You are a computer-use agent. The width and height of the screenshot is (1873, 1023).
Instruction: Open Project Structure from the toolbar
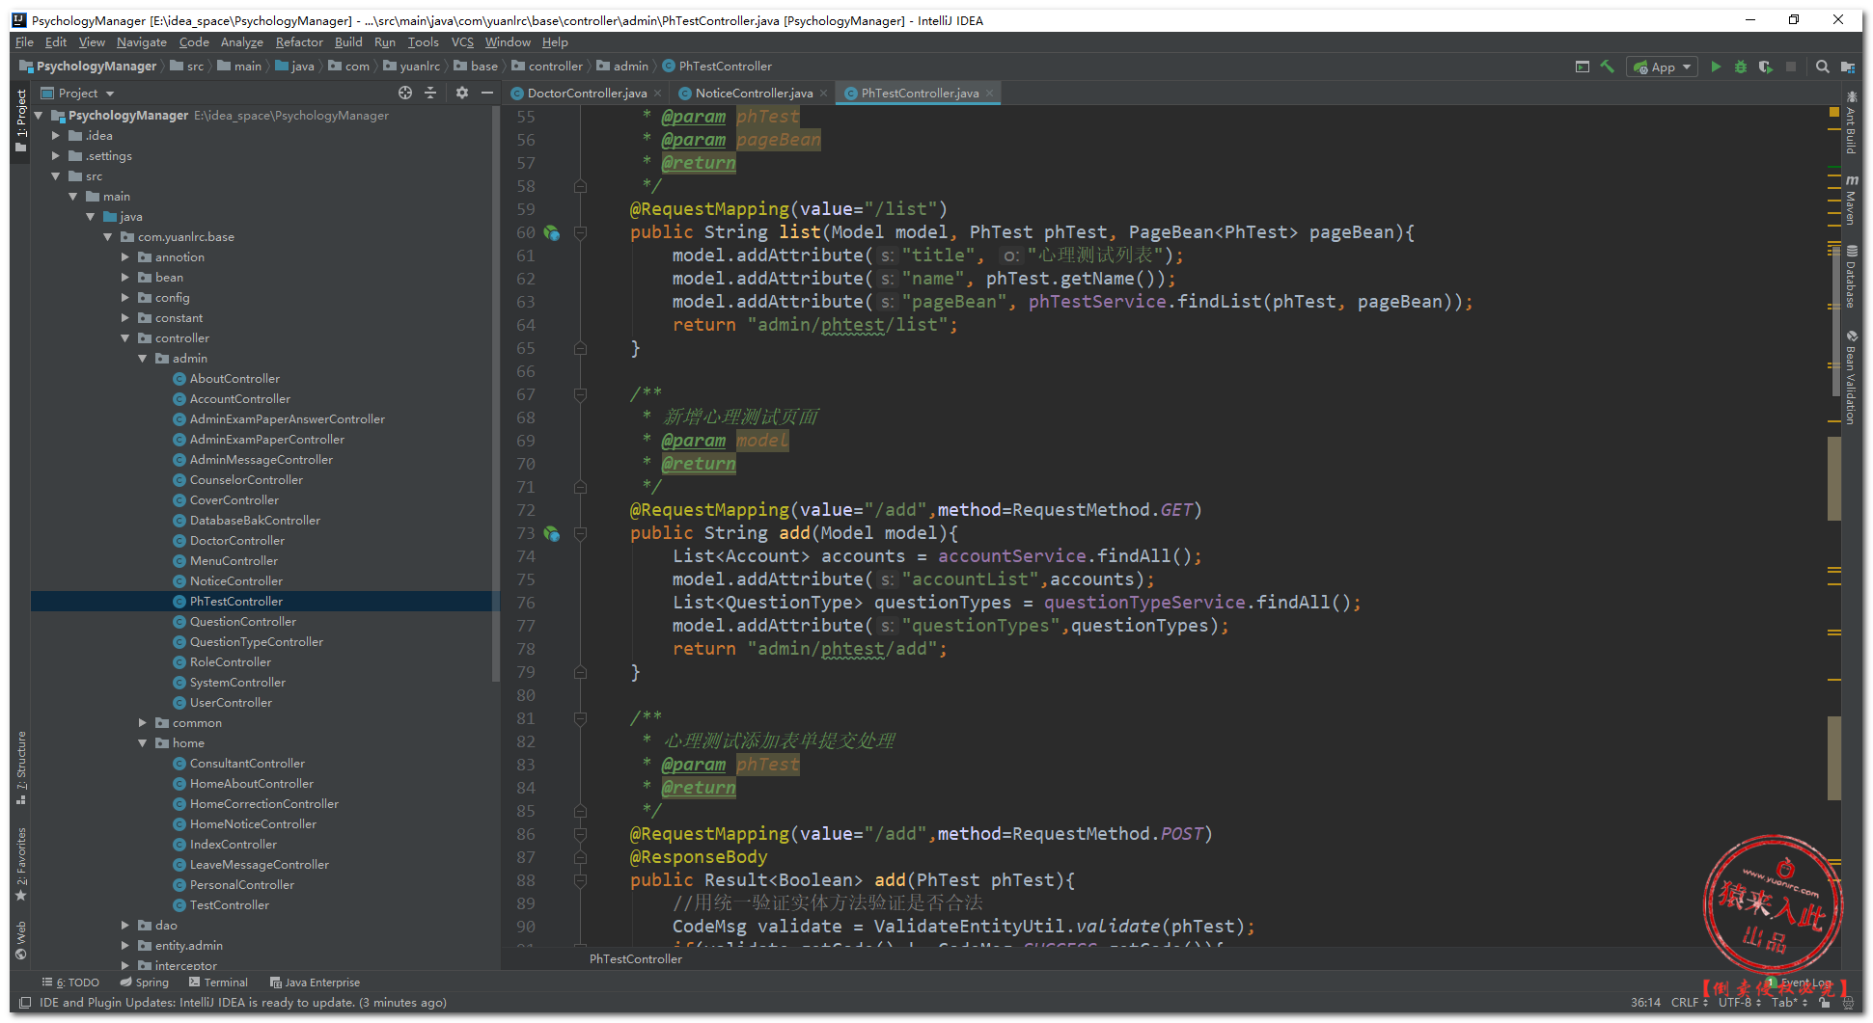1847,67
